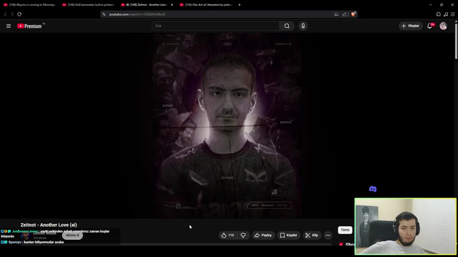
Task: Go back in browser history
Action: (x=5, y=14)
